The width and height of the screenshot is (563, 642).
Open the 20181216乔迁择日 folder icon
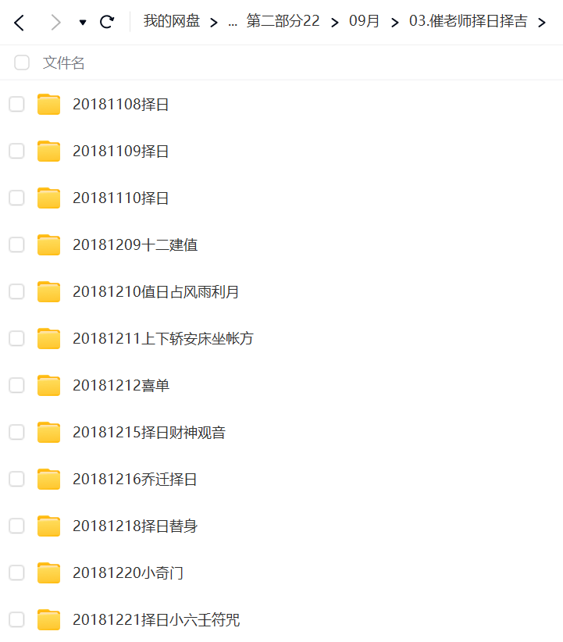tap(48, 479)
